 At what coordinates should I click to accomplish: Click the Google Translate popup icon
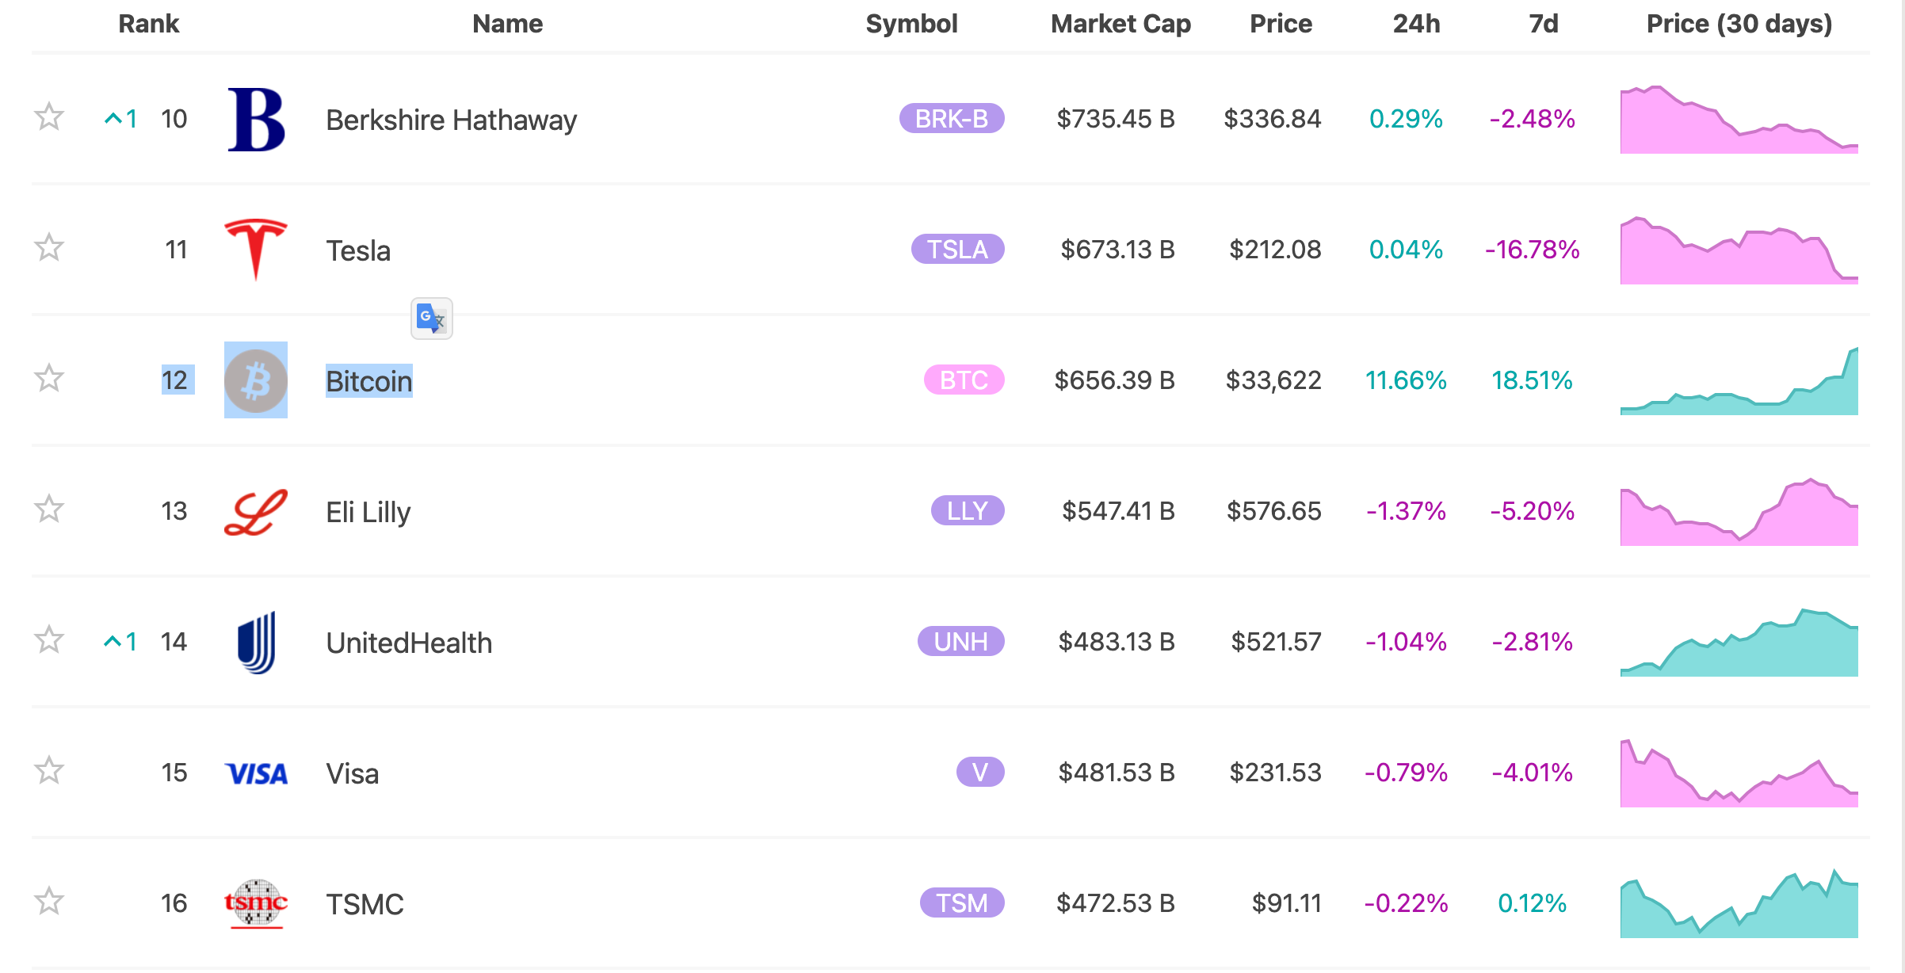[x=431, y=319]
